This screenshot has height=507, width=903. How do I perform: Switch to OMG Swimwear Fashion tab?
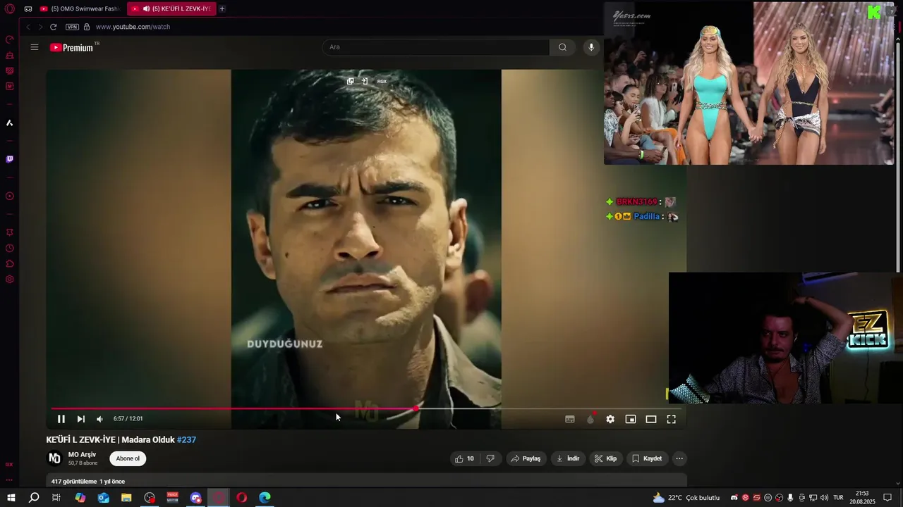(x=79, y=8)
